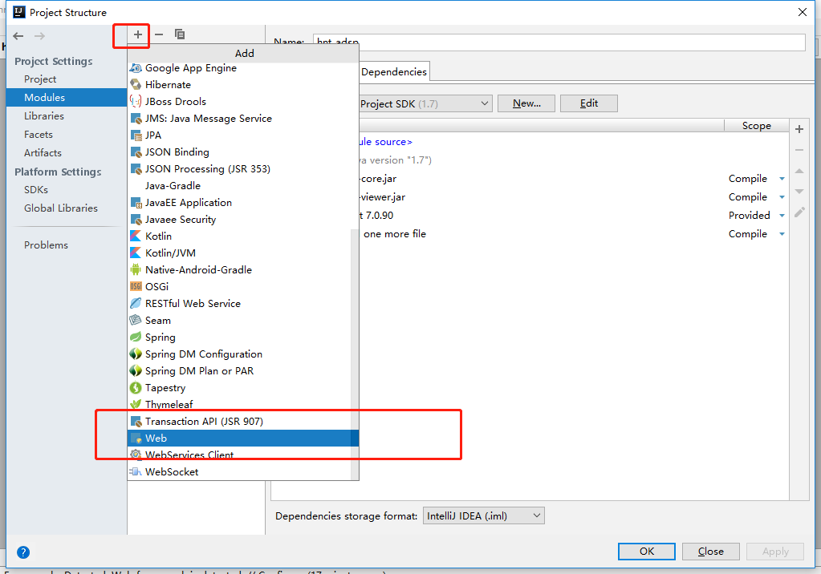Select Java-Gradle entry
Screen dimensions: 821x574
tap(243, 186)
